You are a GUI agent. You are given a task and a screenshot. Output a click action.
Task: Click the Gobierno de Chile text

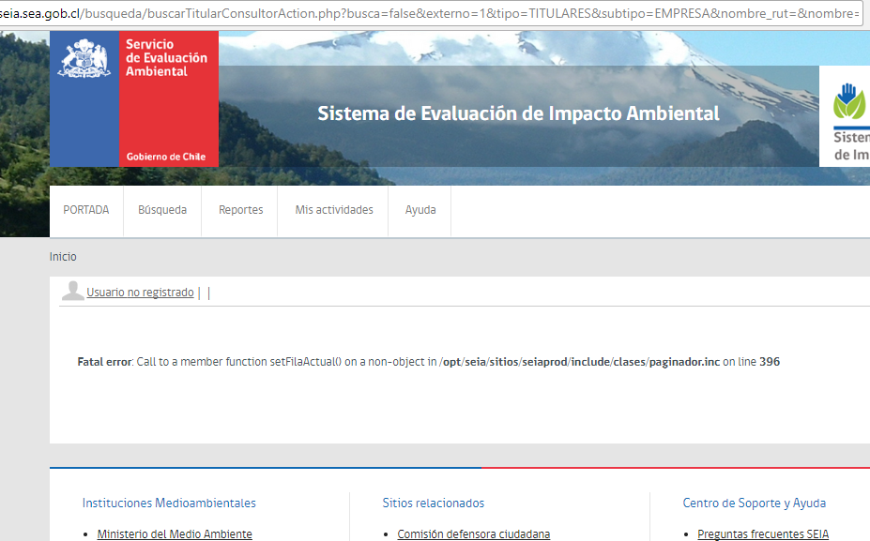[166, 157]
